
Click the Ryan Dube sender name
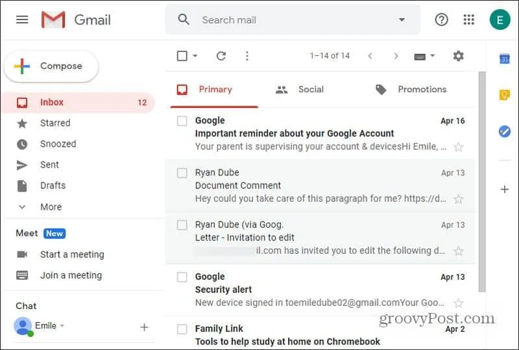pyautogui.click(x=217, y=172)
